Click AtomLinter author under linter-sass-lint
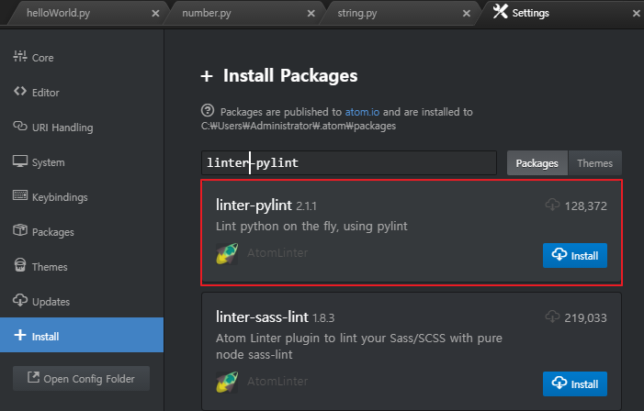 [x=277, y=382]
